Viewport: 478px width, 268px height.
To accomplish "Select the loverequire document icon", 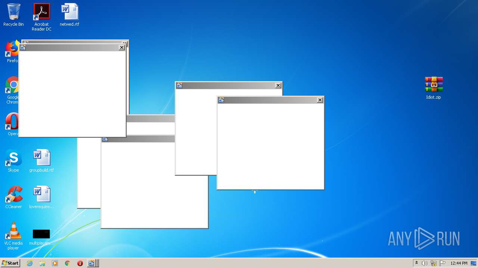I will tap(41, 197).
